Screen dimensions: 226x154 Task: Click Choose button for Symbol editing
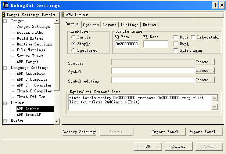(x=205, y=80)
